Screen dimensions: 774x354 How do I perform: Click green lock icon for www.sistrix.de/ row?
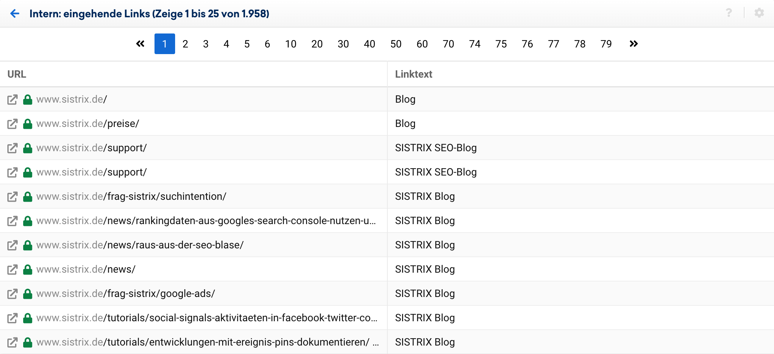(28, 100)
